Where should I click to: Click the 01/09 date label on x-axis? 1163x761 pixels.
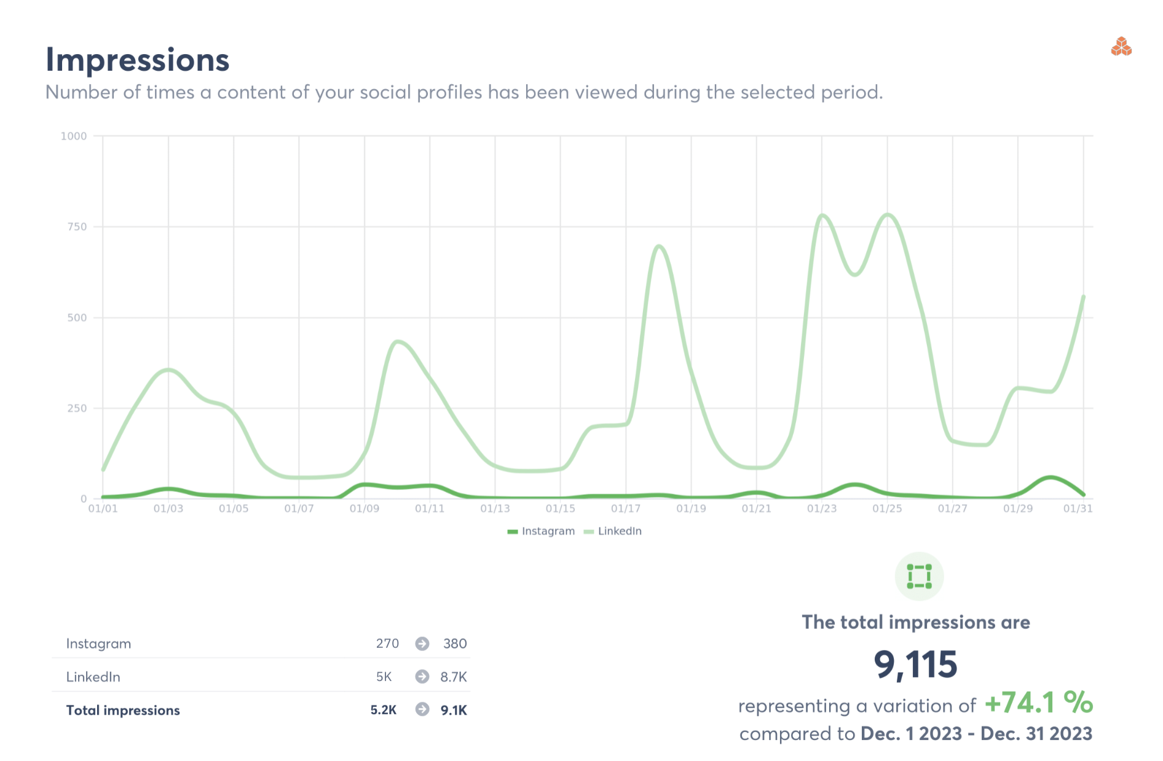point(365,508)
